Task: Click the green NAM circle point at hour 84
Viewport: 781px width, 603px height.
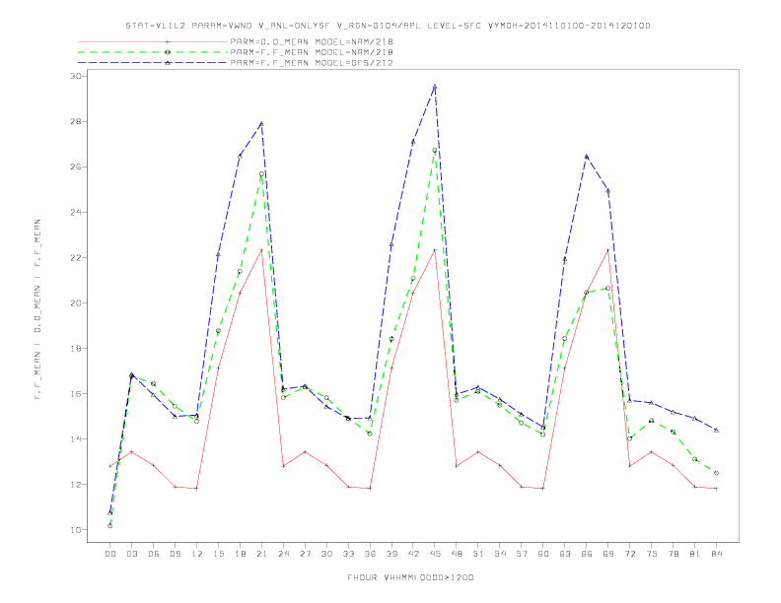Action: [x=716, y=473]
